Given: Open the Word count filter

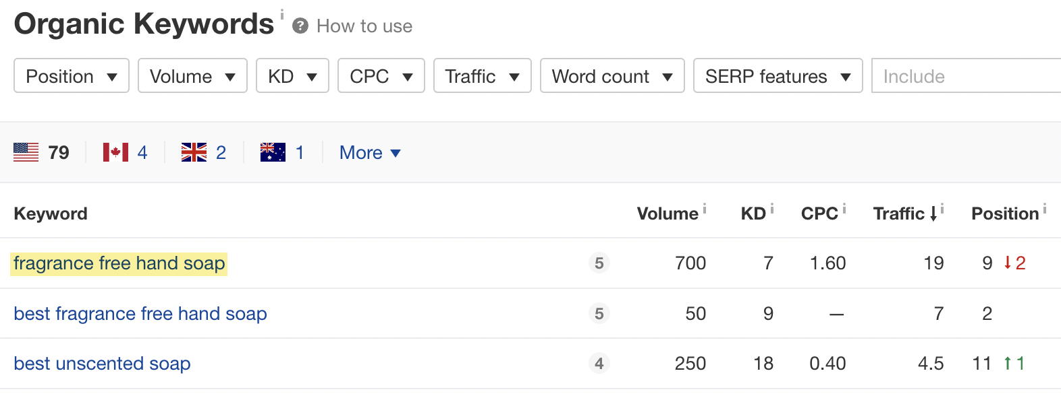Looking at the screenshot, I should pos(611,76).
